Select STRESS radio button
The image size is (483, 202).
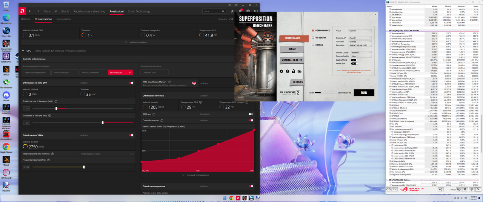313,45
